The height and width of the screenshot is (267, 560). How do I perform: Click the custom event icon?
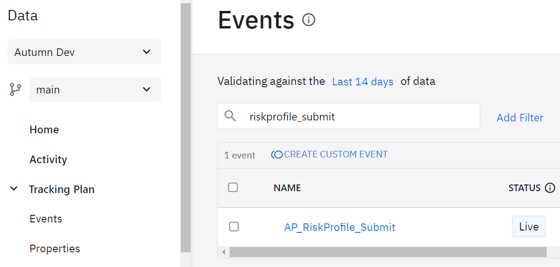(x=277, y=155)
